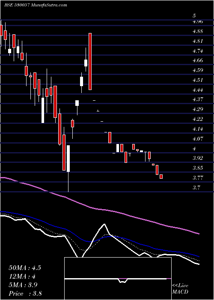Screen dimensions: 214x300
Task: Click the 4.74 price axis label
Action: pyautogui.click(x=198, y=51)
